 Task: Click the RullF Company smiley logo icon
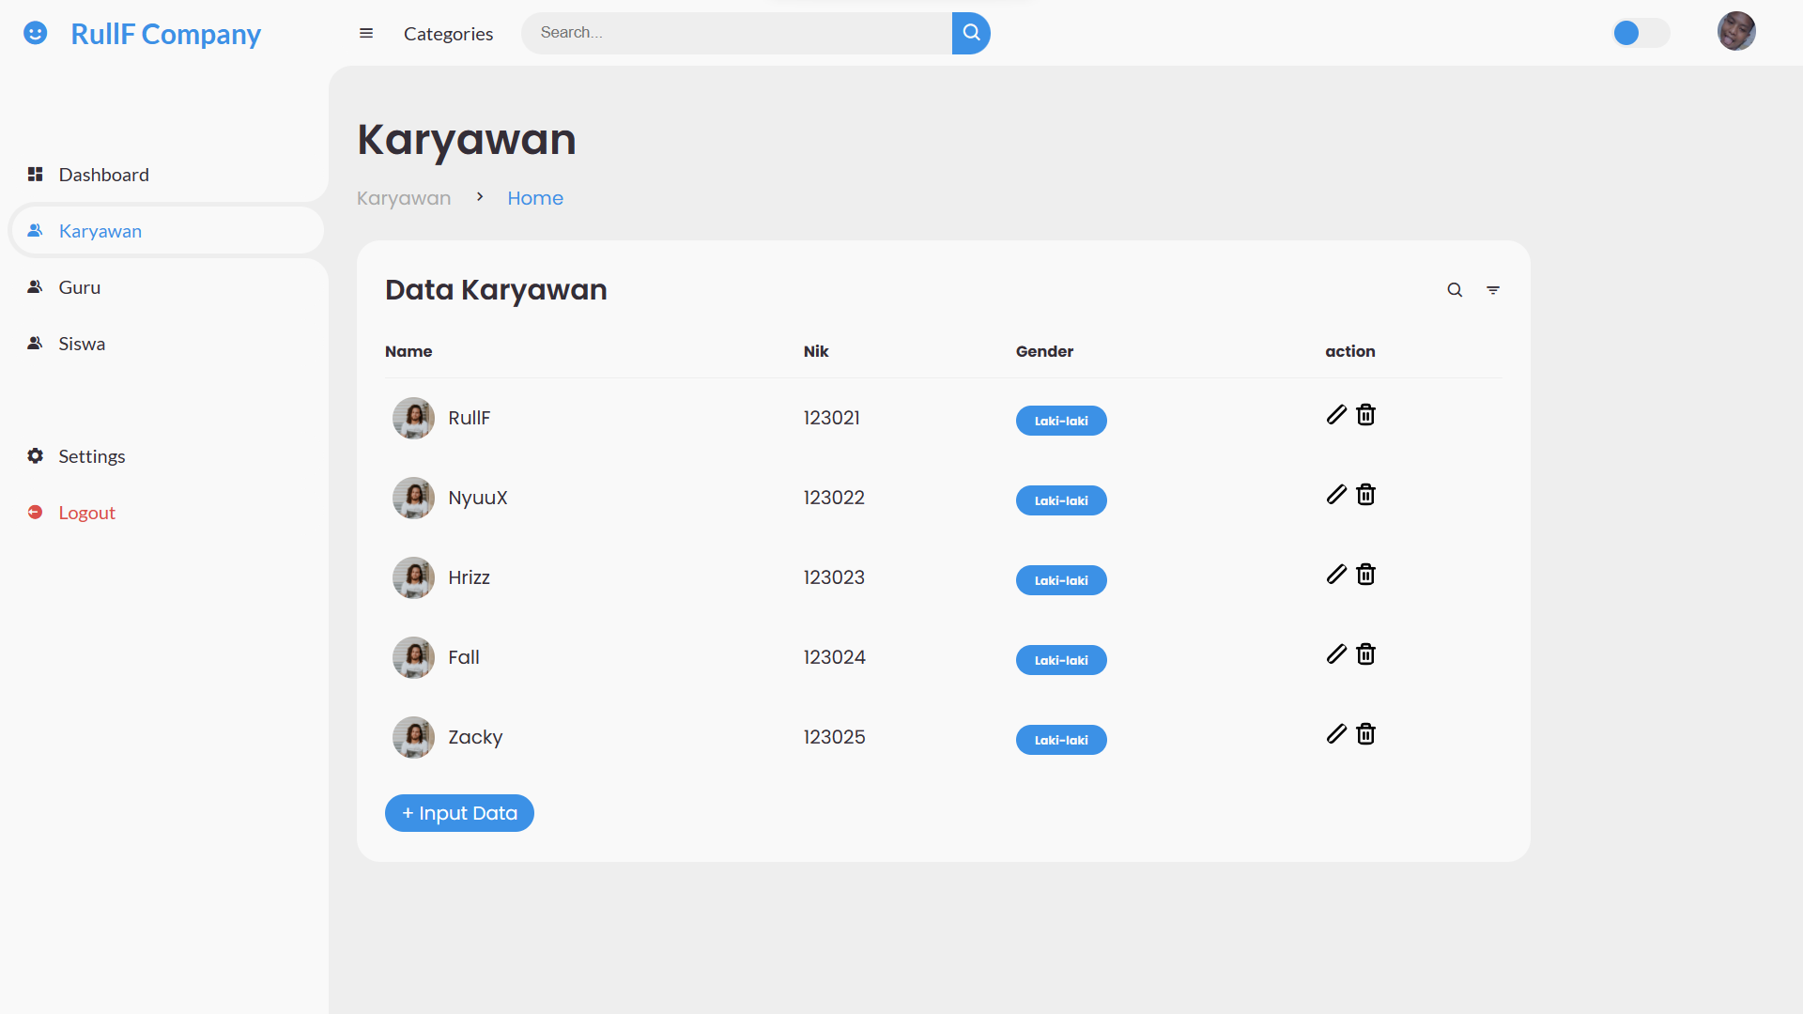[36, 33]
